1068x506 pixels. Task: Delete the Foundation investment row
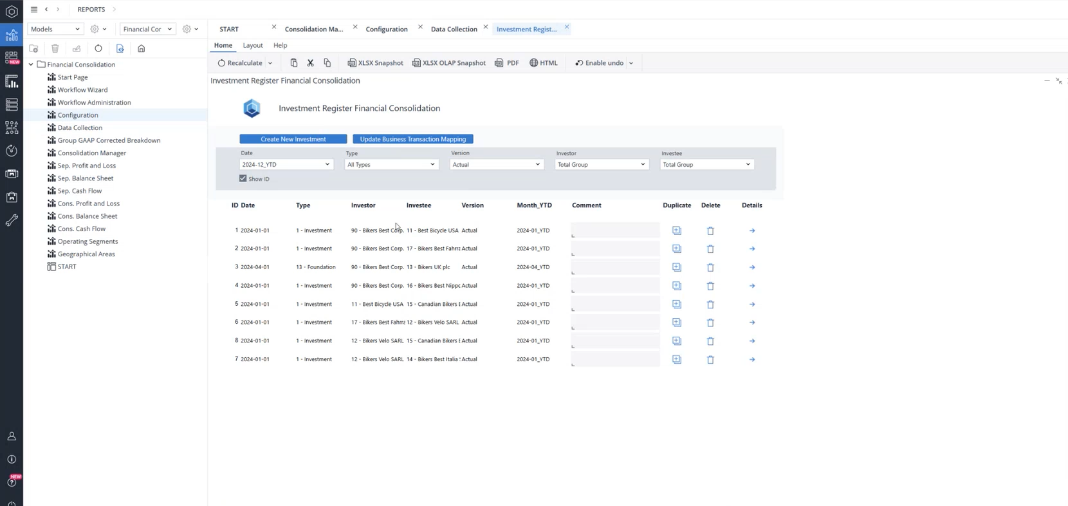pyautogui.click(x=710, y=267)
